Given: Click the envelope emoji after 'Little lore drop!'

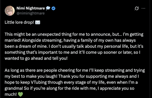Looking at the screenshot, I should pos(38,22).
